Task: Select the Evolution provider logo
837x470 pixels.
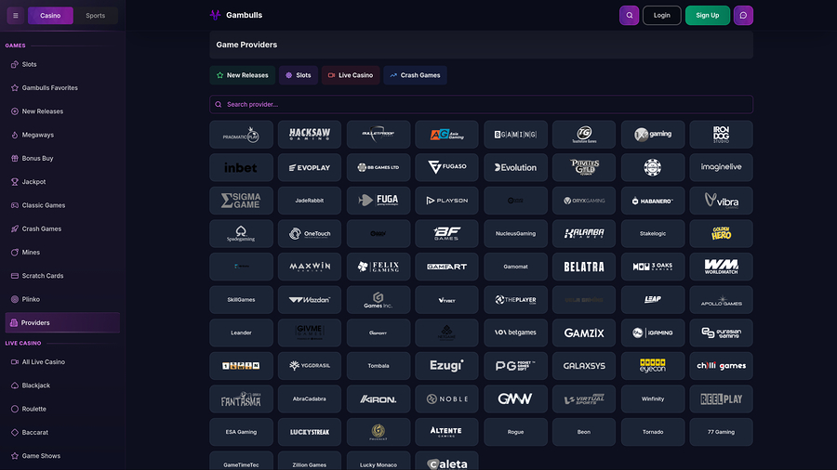Action: 515,167
